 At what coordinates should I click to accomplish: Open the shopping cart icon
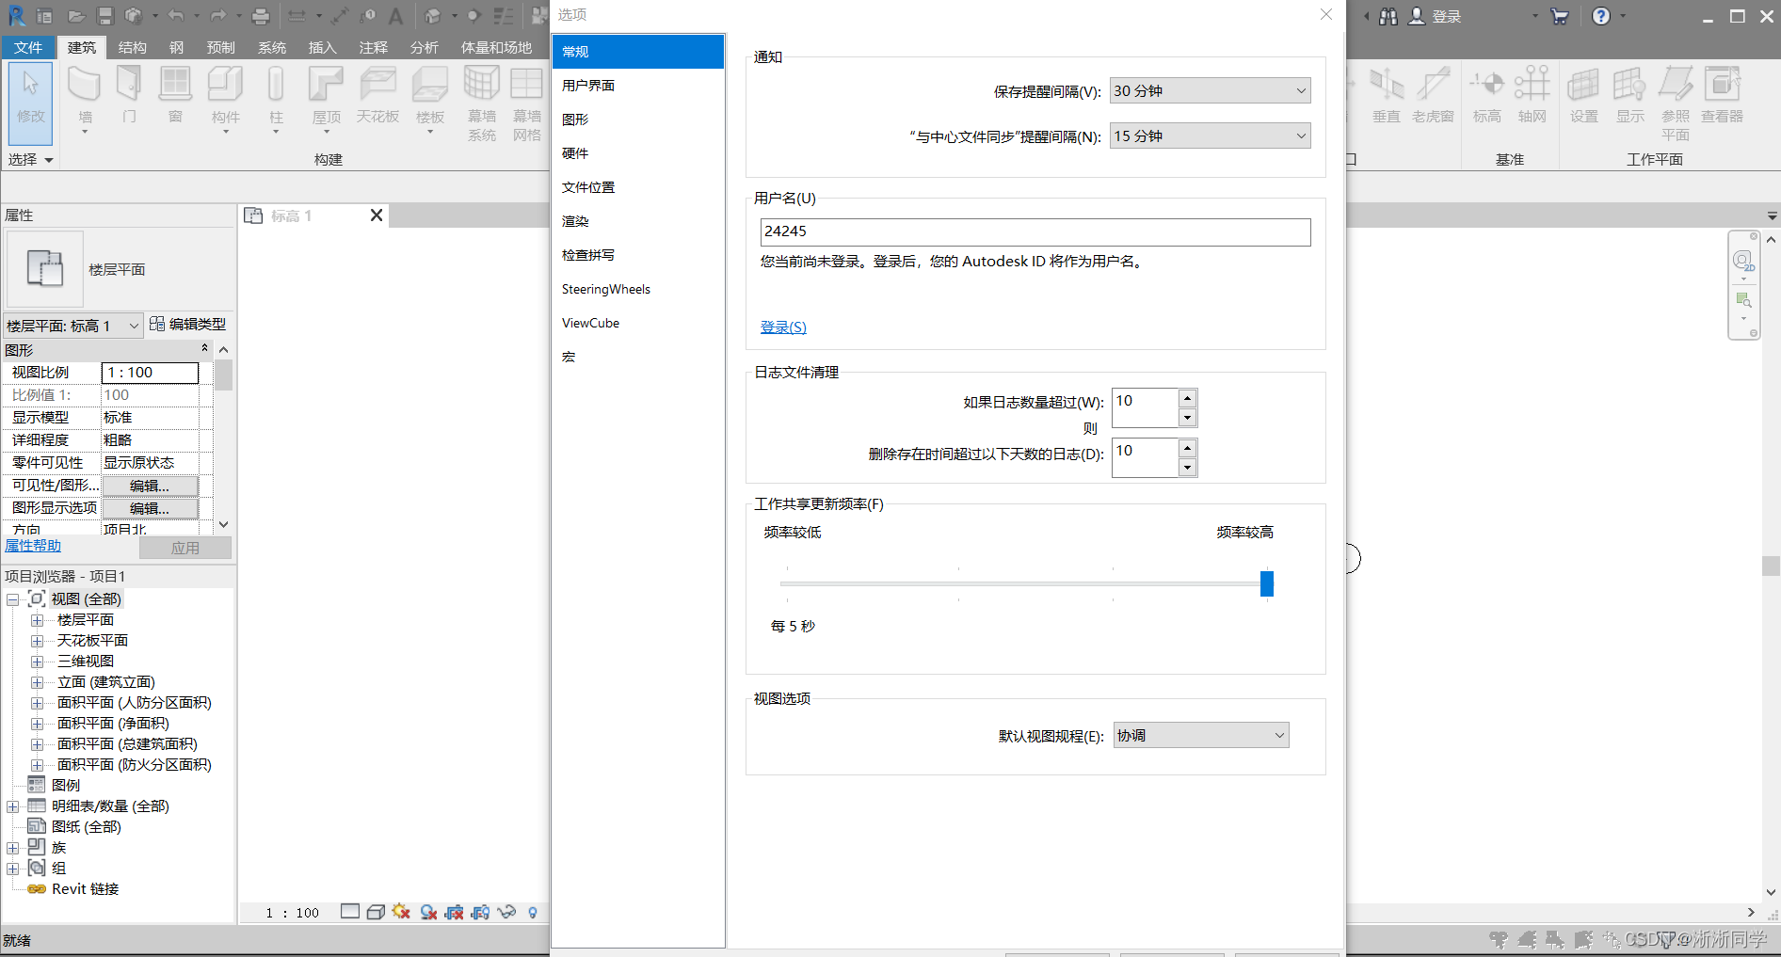tap(1560, 16)
